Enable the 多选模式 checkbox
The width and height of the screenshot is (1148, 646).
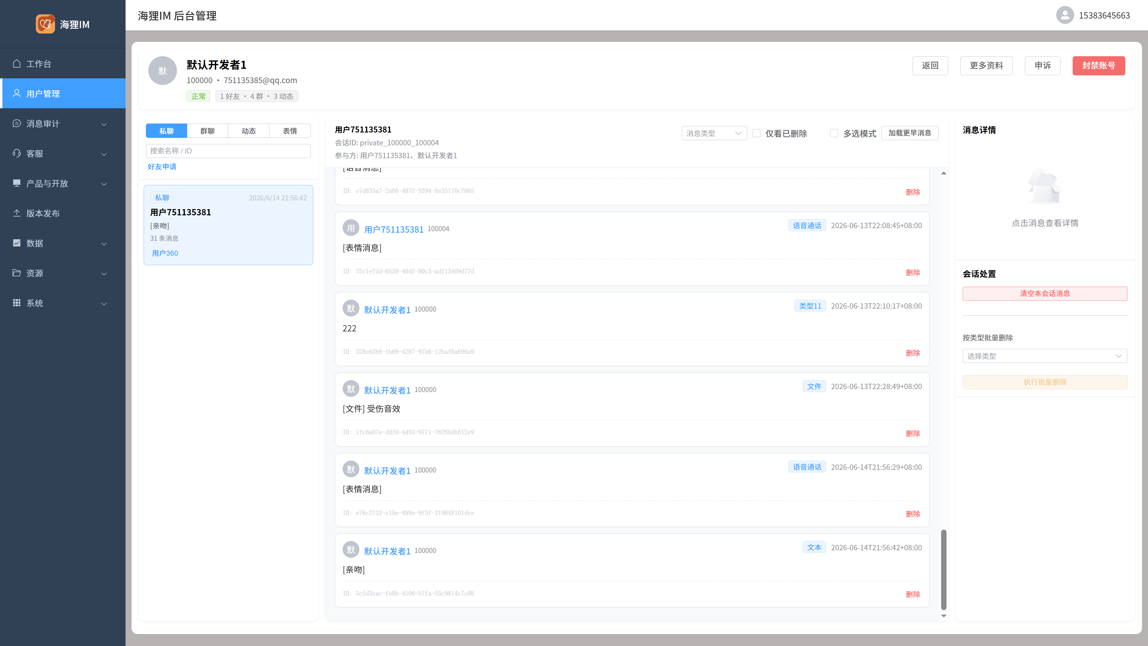[x=834, y=133]
